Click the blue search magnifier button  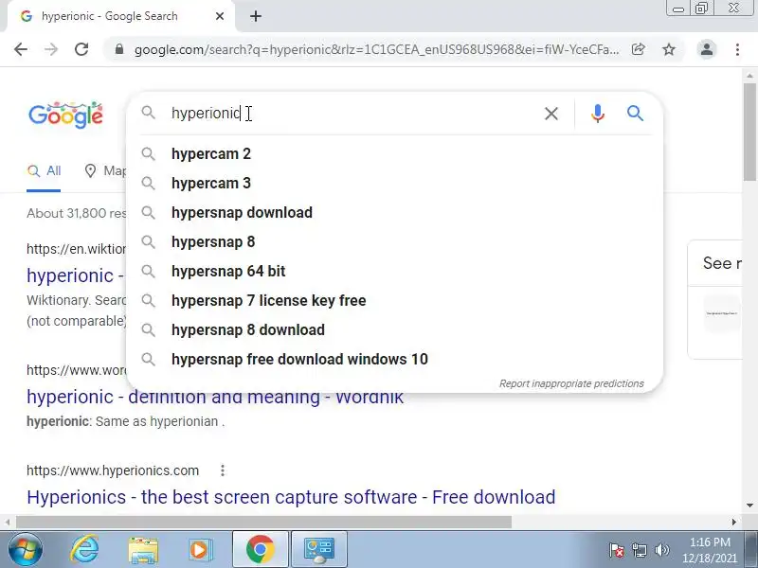coord(635,114)
